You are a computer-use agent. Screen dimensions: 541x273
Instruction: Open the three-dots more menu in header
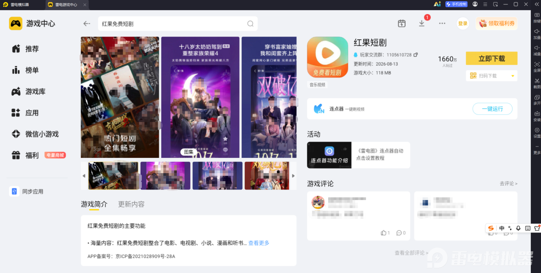click(x=442, y=23)
